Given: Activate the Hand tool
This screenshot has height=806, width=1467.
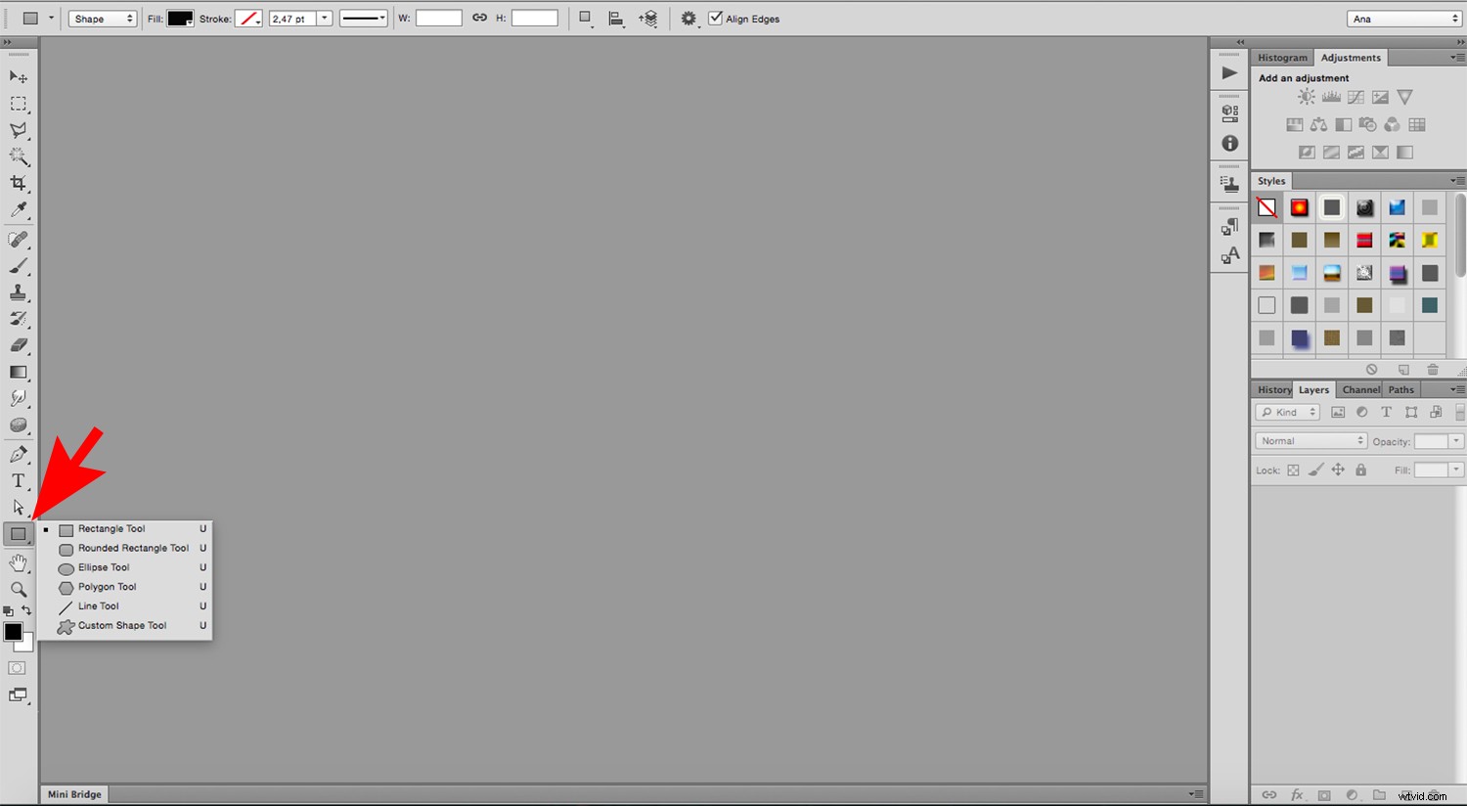Looking at the screenshot, I should (19, 562).
